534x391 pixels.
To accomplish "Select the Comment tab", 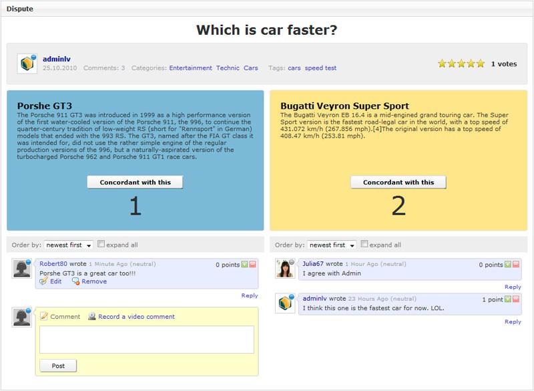I will (x=65, y=317).
